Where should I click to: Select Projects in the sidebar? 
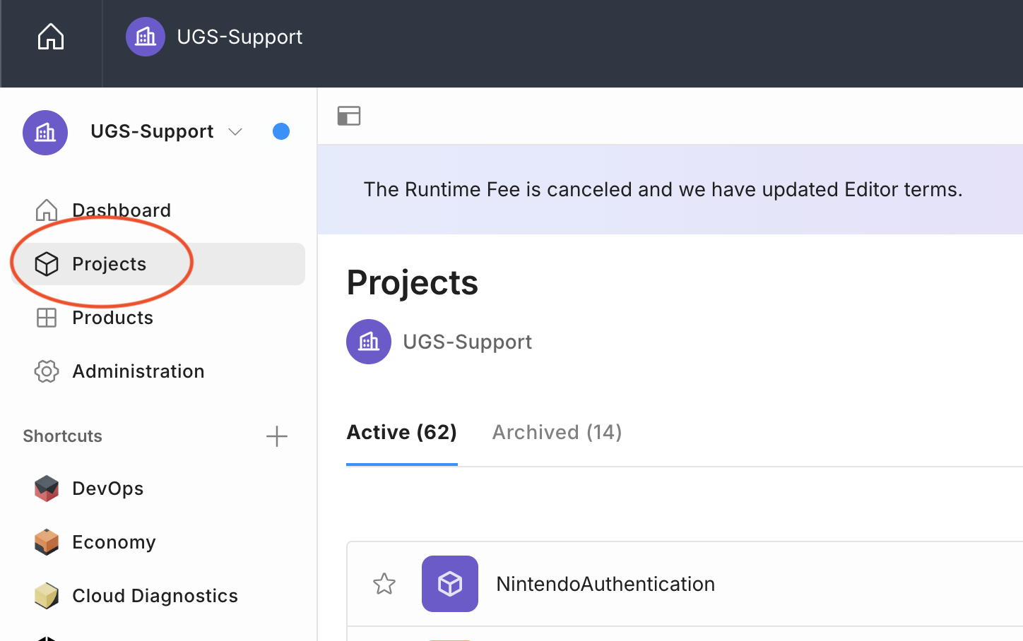pos(158,264)
